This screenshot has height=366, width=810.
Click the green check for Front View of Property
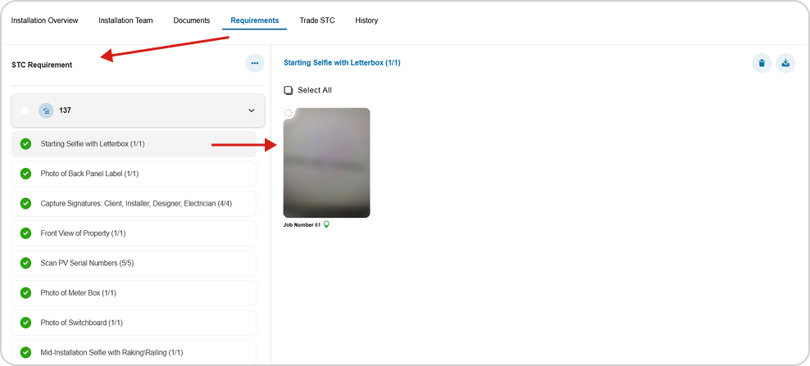click(25, 233)
